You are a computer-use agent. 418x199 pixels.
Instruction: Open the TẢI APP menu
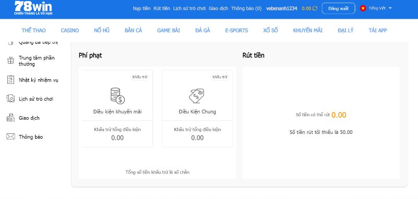click(x=378, y=31)
